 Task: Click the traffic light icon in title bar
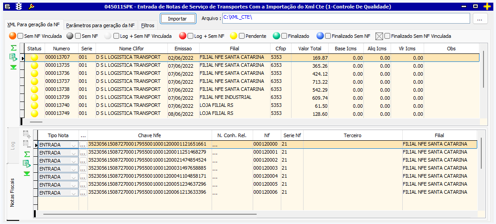(18, 7)
